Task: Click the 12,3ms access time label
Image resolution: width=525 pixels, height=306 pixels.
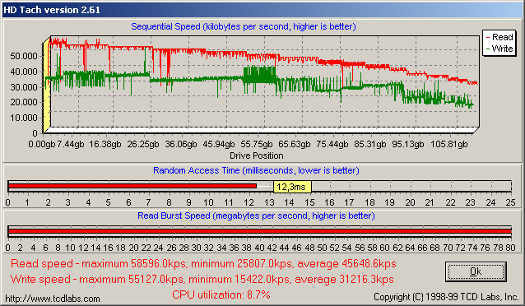Action: point(292,187)
